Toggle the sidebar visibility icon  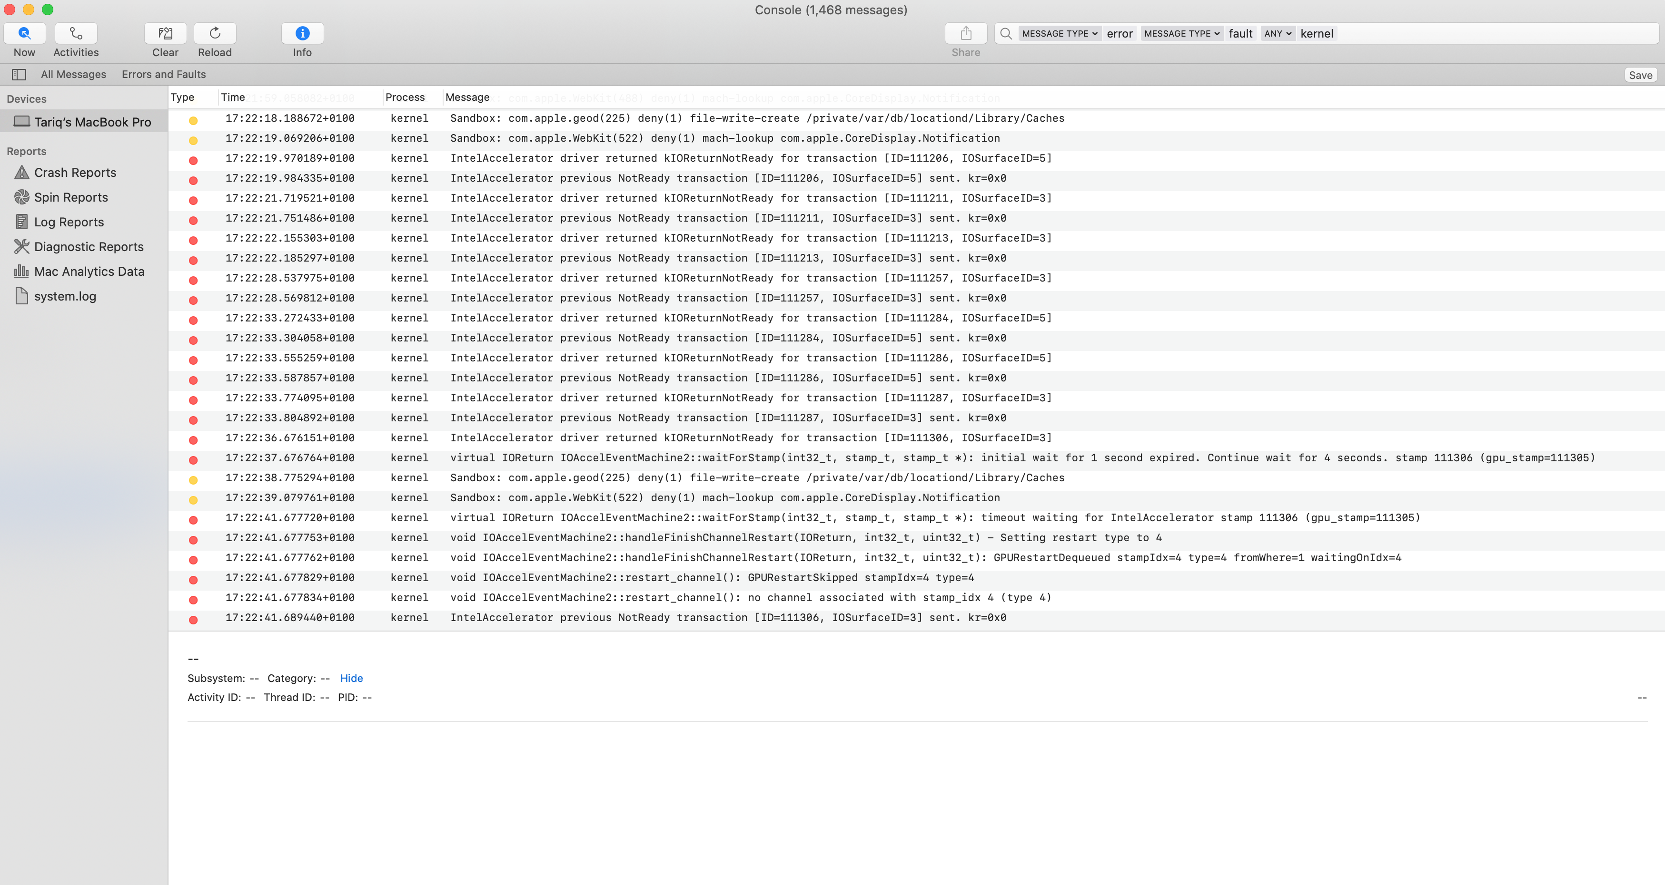pyautogui.click(x=19, y=74)
